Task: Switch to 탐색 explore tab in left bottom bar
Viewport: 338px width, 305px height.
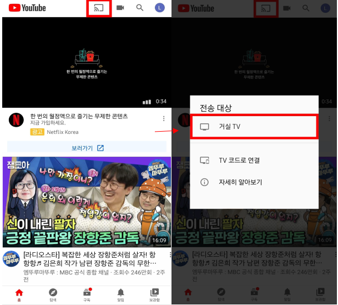Action: [x=53, y=295]
